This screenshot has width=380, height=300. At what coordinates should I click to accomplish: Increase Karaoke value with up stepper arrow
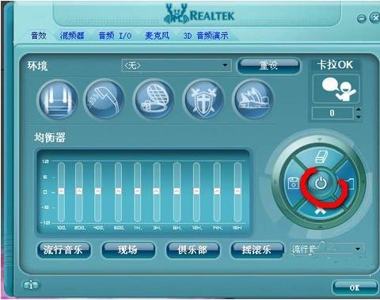pos(359,109)
